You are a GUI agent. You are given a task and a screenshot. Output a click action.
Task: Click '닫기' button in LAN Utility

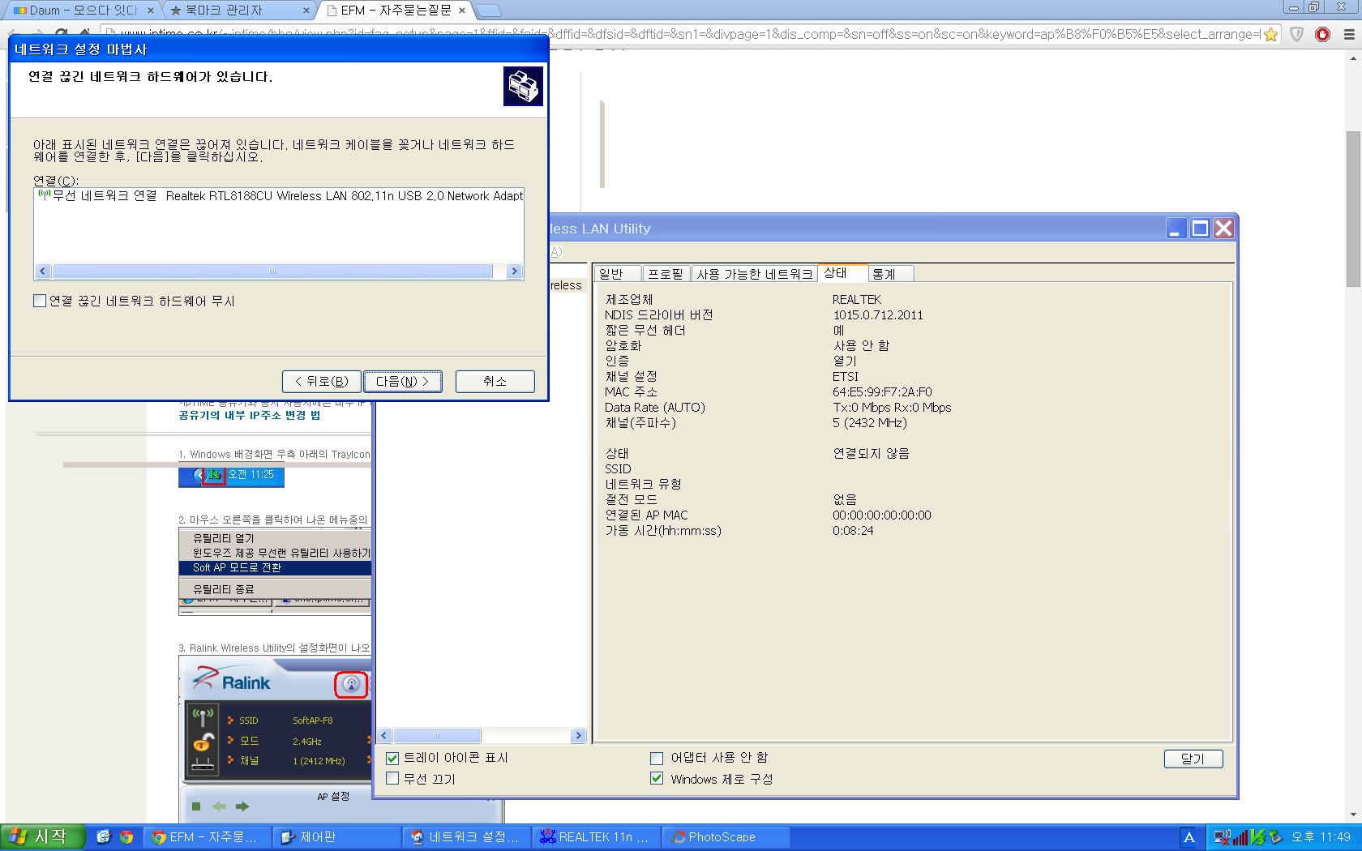click(x=1193, y=759)
